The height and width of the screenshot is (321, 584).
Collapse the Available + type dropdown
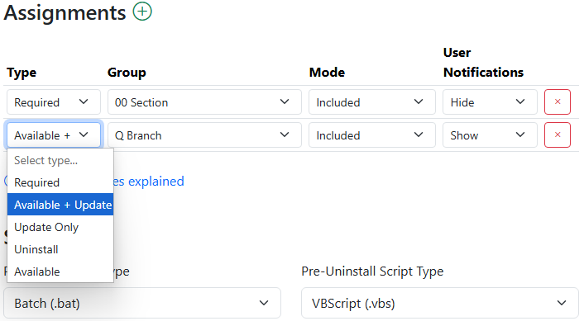[54, 135]
